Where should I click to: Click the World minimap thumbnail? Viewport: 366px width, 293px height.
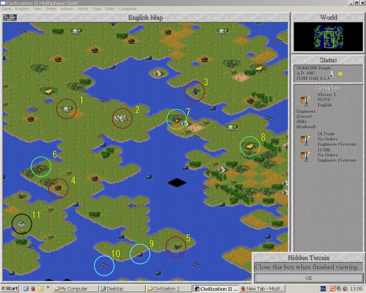pyautogui.click(x=328, y=37)
